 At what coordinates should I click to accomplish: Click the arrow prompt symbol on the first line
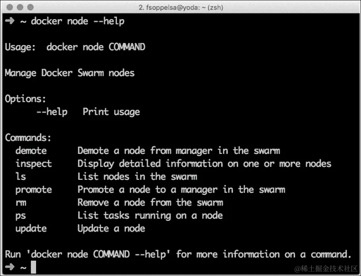coord(10,21)
